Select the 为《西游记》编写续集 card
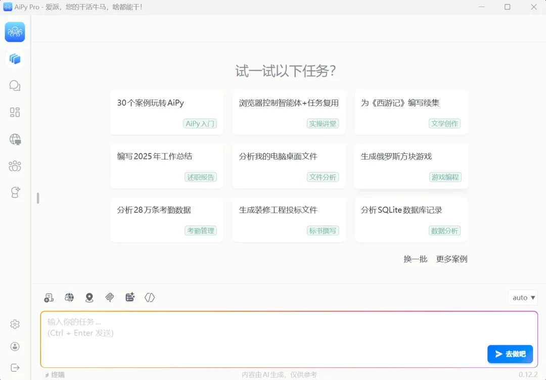This screenshot has height=380, width=546. [x=411, y=113]
